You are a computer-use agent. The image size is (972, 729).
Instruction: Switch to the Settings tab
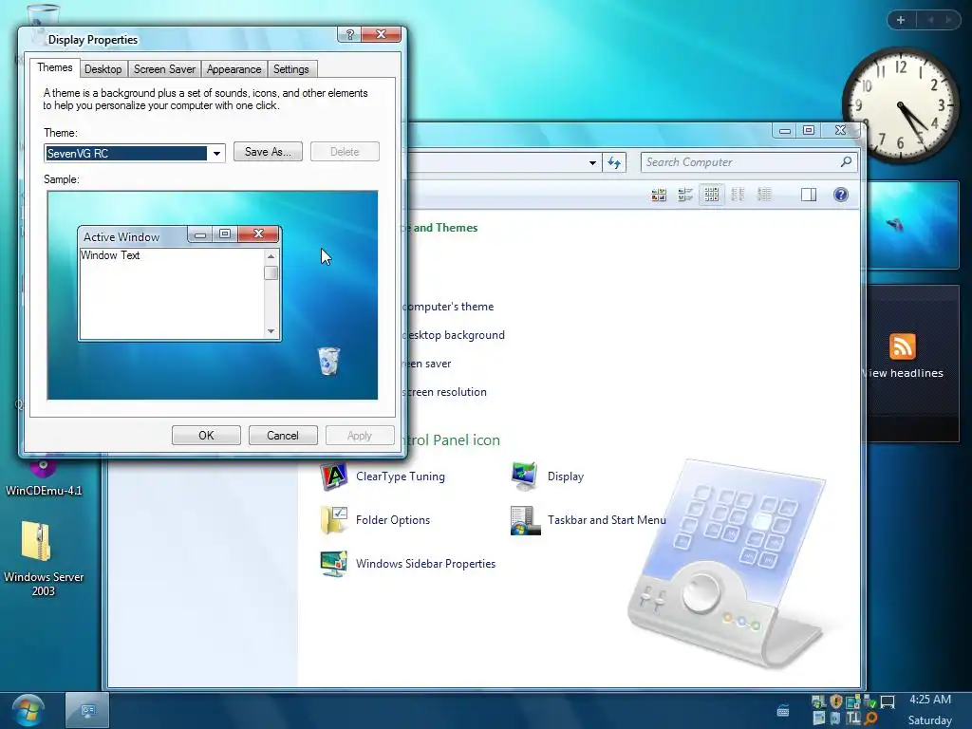(x=290, y=68)
